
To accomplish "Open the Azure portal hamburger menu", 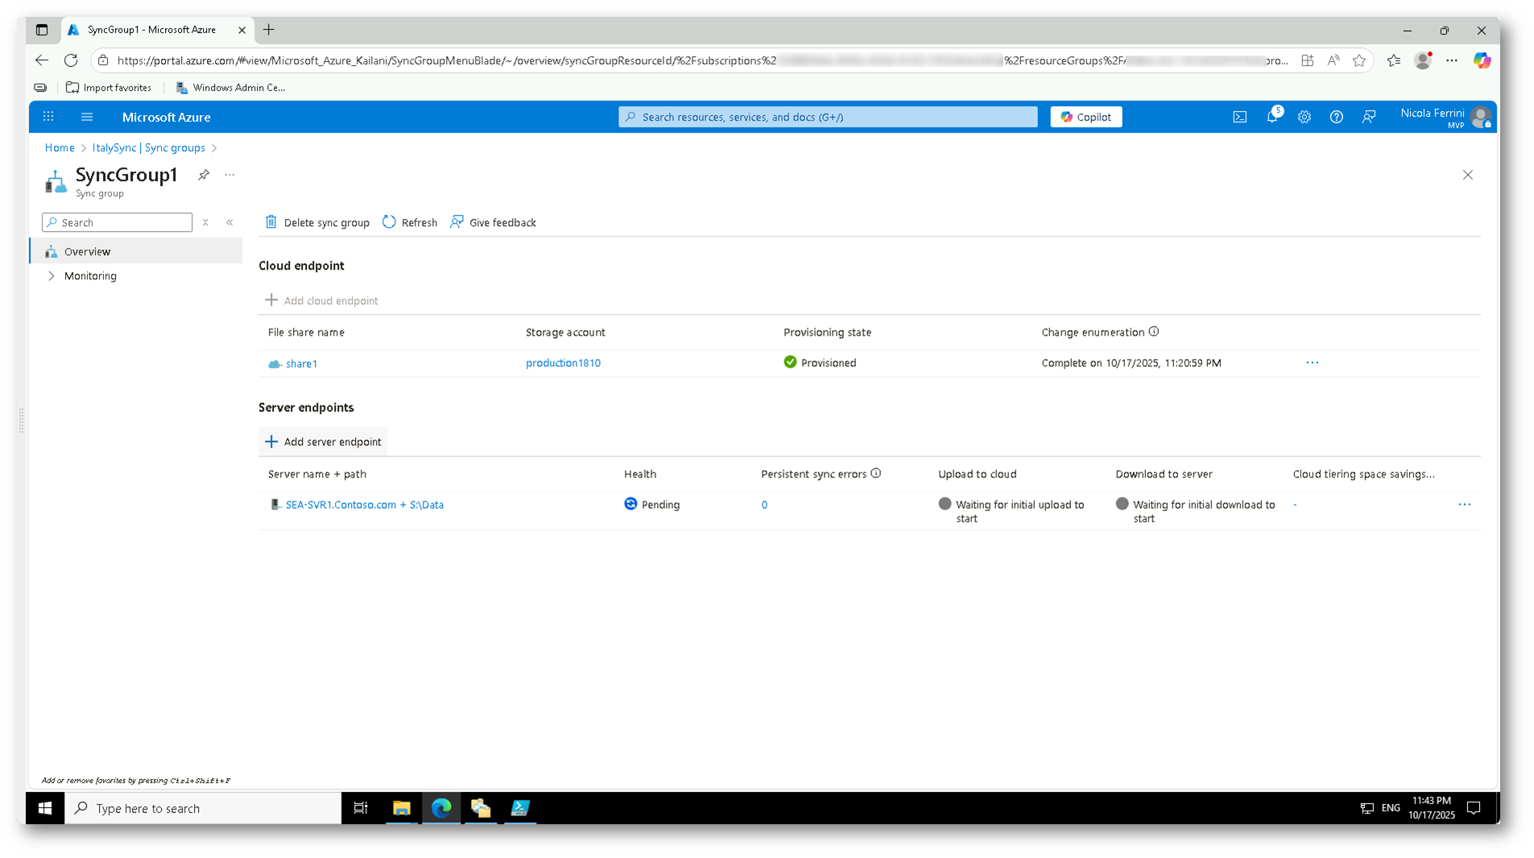I will 87,117.
